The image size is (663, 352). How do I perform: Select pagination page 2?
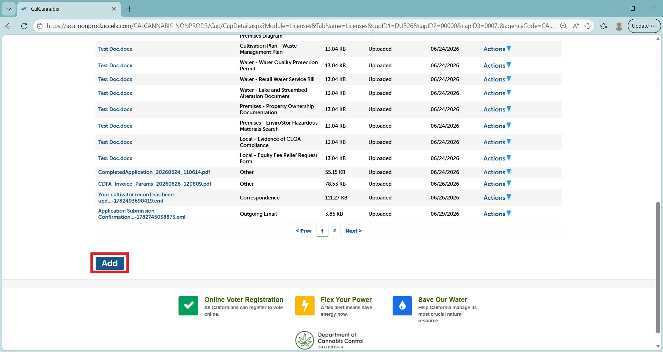pos(334,231)
